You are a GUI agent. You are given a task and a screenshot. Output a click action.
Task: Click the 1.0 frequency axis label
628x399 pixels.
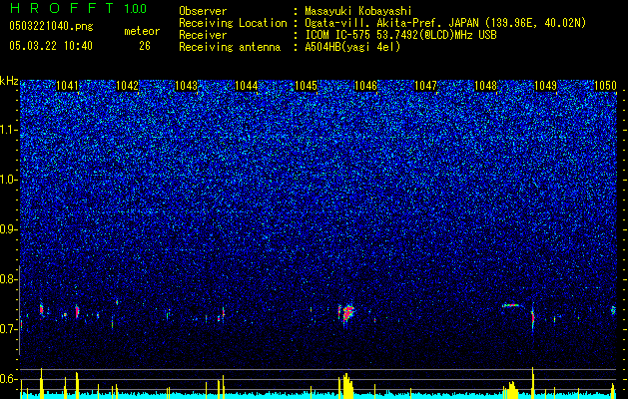click(x=8, y=180)
